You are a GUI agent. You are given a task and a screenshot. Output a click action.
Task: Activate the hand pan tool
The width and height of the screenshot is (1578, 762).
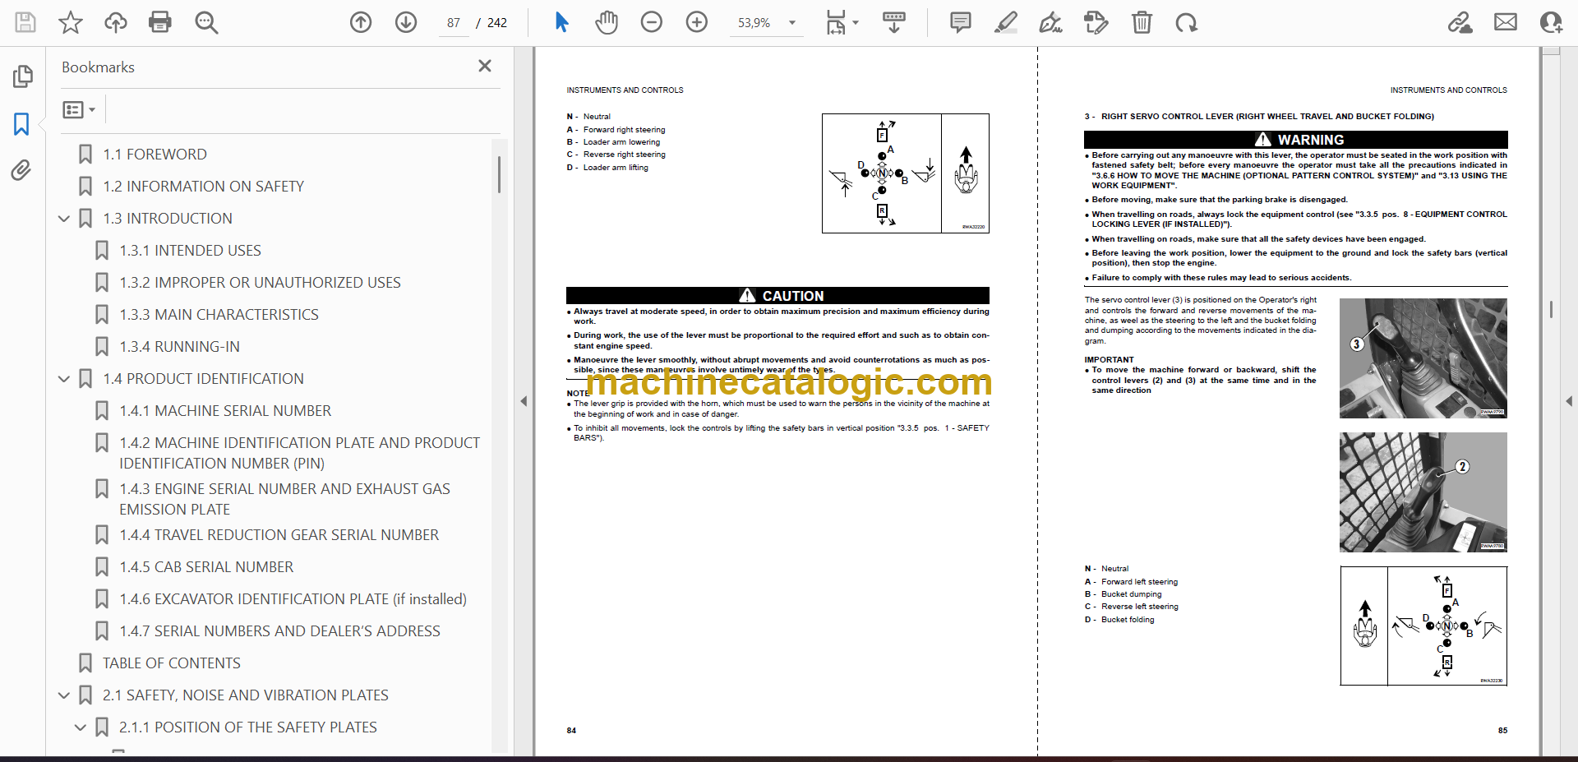(x=607, y=22)
